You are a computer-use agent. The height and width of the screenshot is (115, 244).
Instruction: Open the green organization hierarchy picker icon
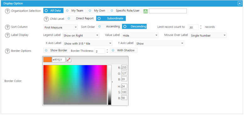pos(146,11)
